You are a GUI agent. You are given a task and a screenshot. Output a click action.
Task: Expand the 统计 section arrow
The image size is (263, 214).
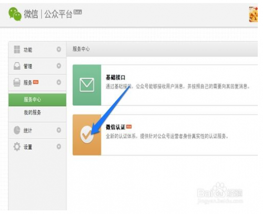[59, 130]
